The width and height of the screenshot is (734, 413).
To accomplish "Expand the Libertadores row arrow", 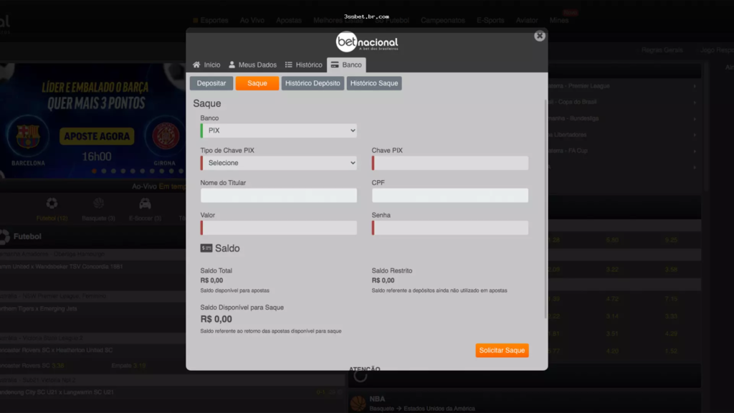I will click(695, 135).
